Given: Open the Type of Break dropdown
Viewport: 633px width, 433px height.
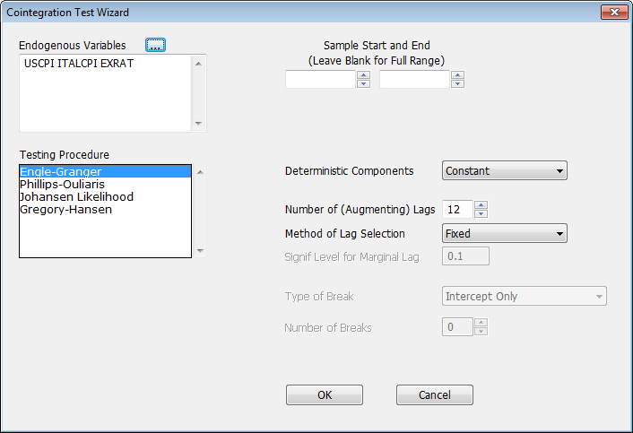Looking at the screenshot, I should point(525,296).
